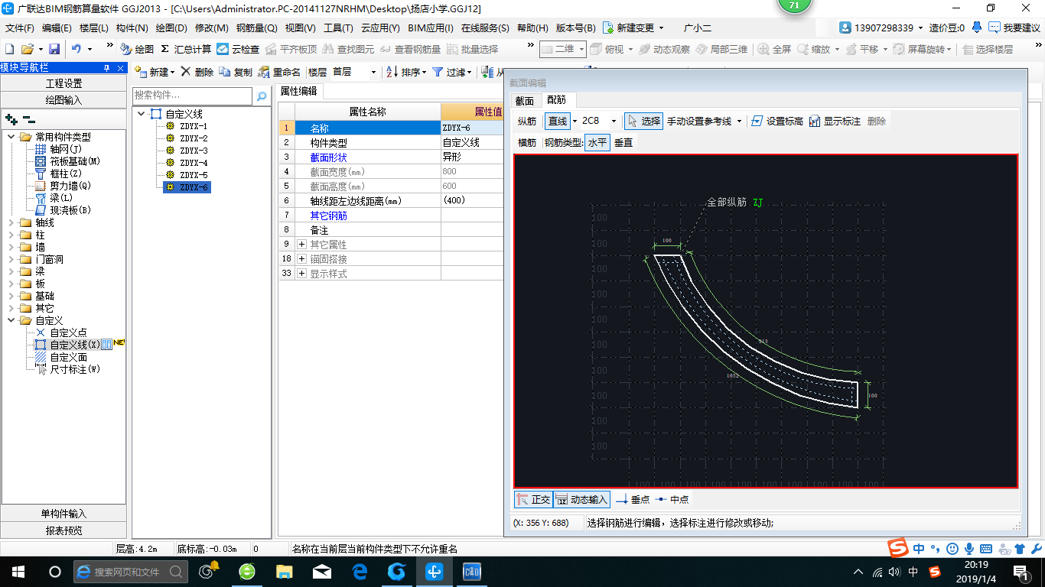Switch to the 配筋 tab
This screenshot has height=587, width=1045.
(557, 100)
